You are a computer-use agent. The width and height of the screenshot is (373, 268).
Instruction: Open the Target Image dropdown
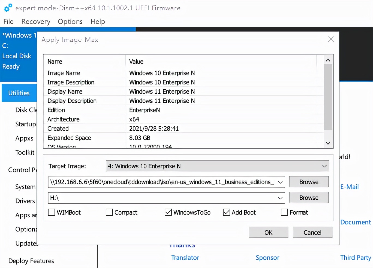[x=324, y=166]
